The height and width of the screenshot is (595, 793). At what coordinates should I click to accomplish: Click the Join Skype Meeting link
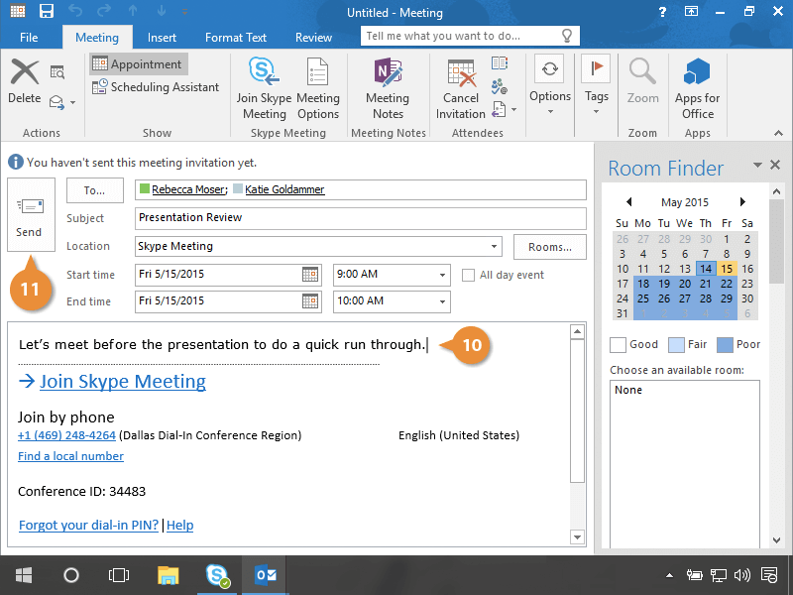click(x=122, y=382)
